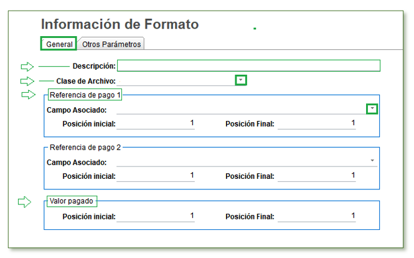Select Posición inicial field in Valor pagado
Screen dimensions: 414x258
(156, 216)
